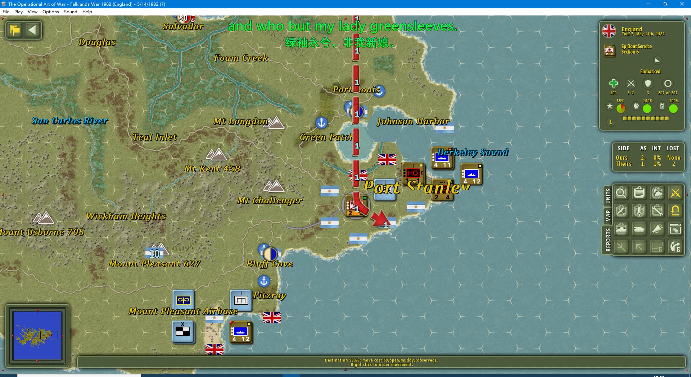Viewport: 691px width, 377px height.
Task: Click the yellow segmented strength bar
Action: click(646, 118)
